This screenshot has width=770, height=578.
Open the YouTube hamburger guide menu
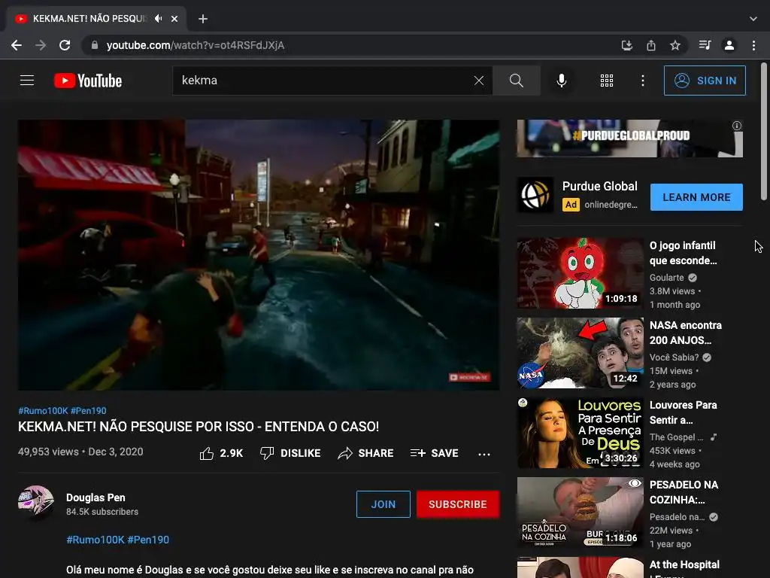click(x=27, y=80)
